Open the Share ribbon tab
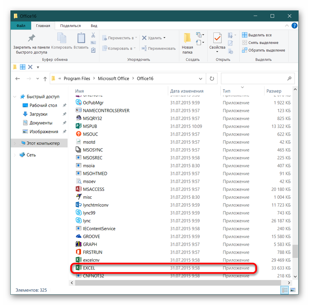This screenshot has height=305, width=309. click(70, 26)
